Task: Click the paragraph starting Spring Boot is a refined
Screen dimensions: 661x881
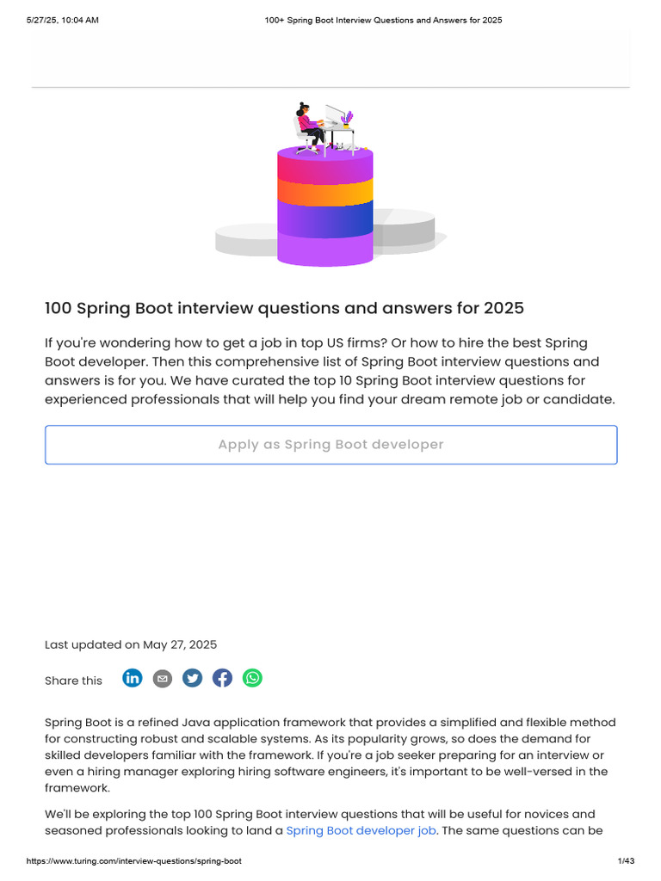Action: click(x=330, y=755)
